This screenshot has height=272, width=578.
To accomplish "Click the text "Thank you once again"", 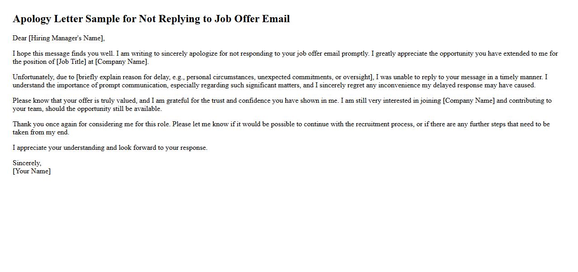I will [44, 124].
